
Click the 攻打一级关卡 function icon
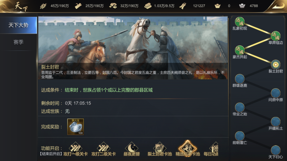tap(75, 148)
